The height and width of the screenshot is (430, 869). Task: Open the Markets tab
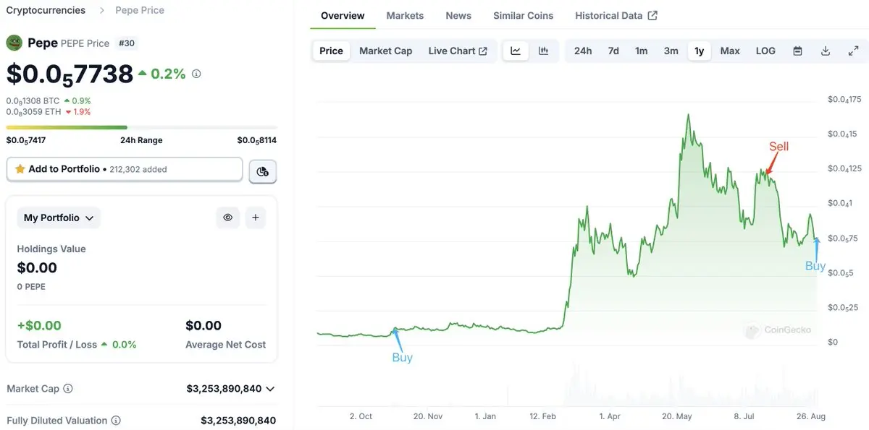[405, 15]
